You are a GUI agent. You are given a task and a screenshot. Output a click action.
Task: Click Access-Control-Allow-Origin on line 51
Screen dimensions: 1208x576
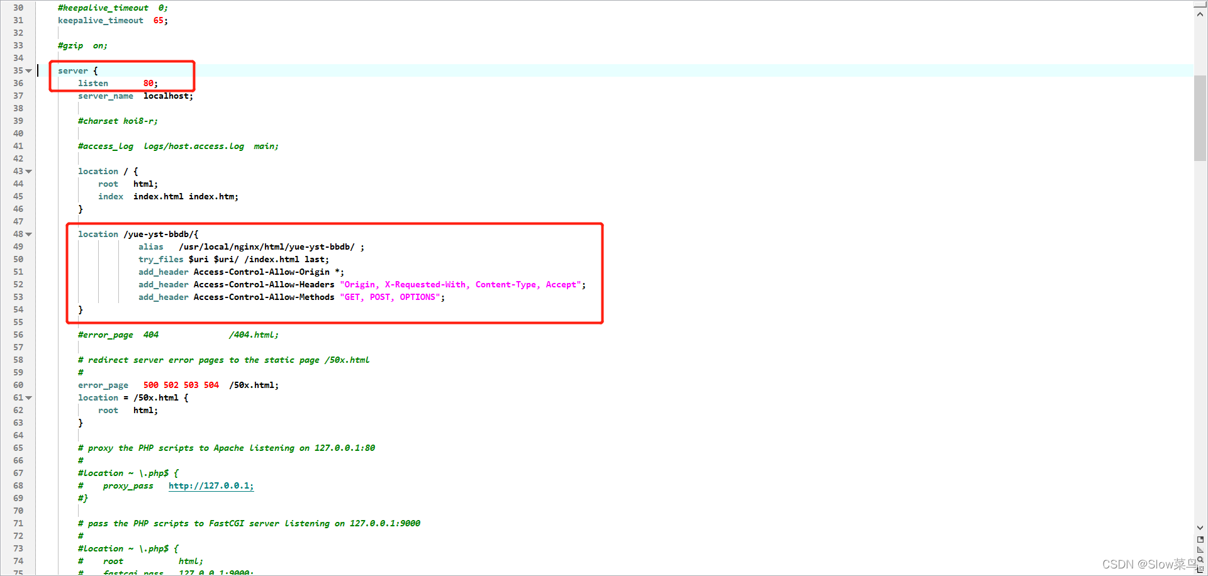tap(262, 272)
